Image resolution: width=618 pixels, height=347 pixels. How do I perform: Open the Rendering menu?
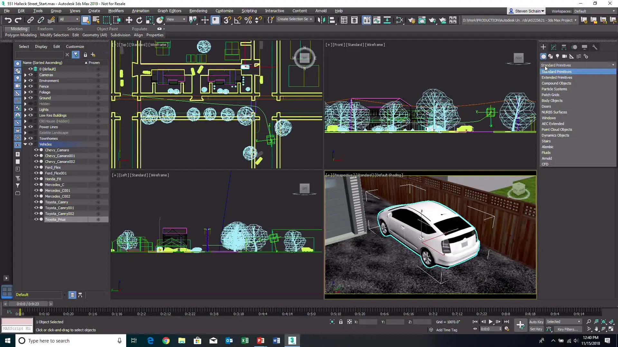tap(198, 11)
